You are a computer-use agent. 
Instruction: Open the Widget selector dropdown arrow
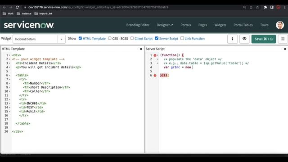tap(62, 39)
